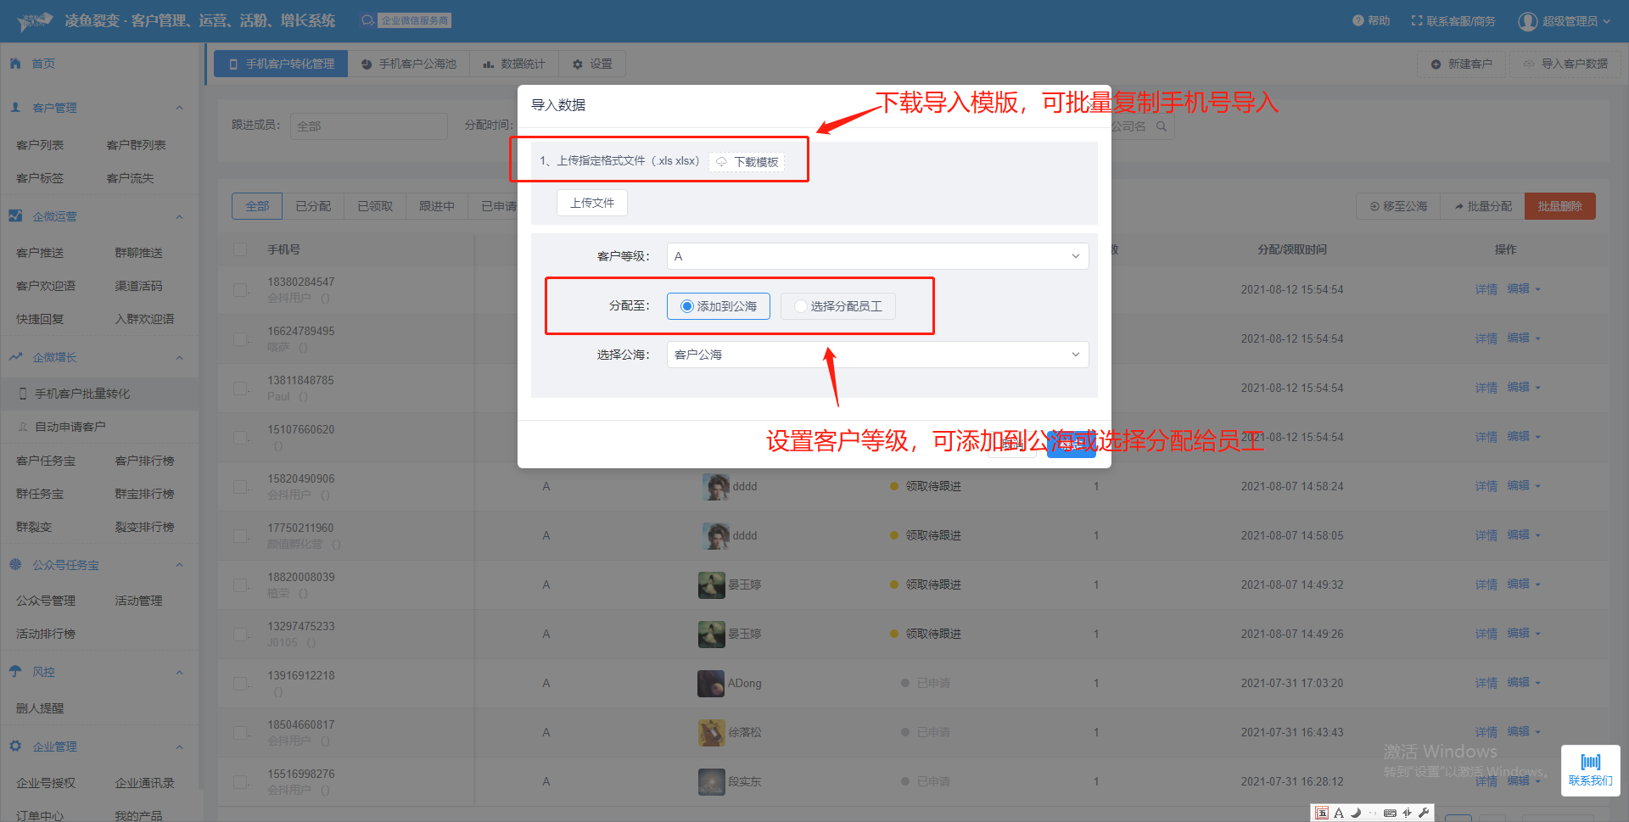Select the 添加到公海 radio option
The height and width of the screenshot is (822, 1629).
687,306
